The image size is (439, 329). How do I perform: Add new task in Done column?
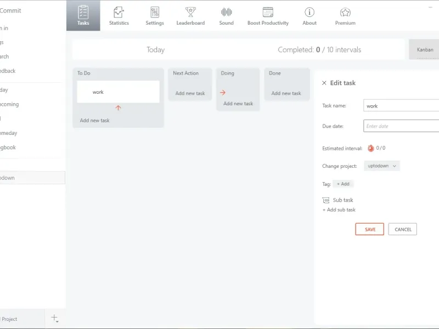(x=286, y=93)
